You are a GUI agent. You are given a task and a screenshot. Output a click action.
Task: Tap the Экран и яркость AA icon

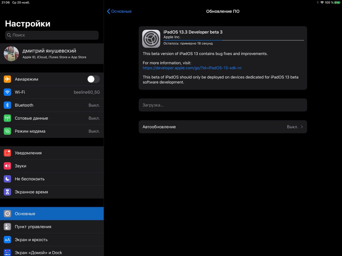click(7, 240)
